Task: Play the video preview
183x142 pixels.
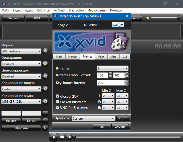Action: 54,137
